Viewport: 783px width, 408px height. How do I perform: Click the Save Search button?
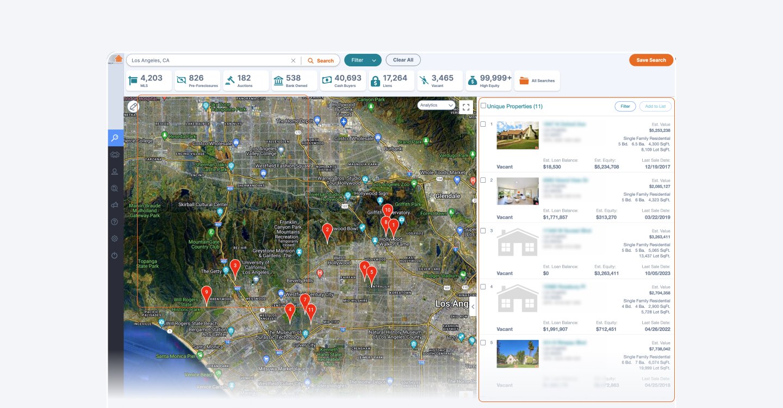coord(651,60)
